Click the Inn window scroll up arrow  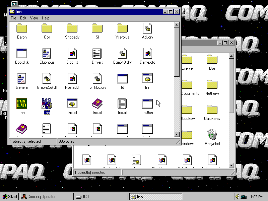[x=177, y=25]
